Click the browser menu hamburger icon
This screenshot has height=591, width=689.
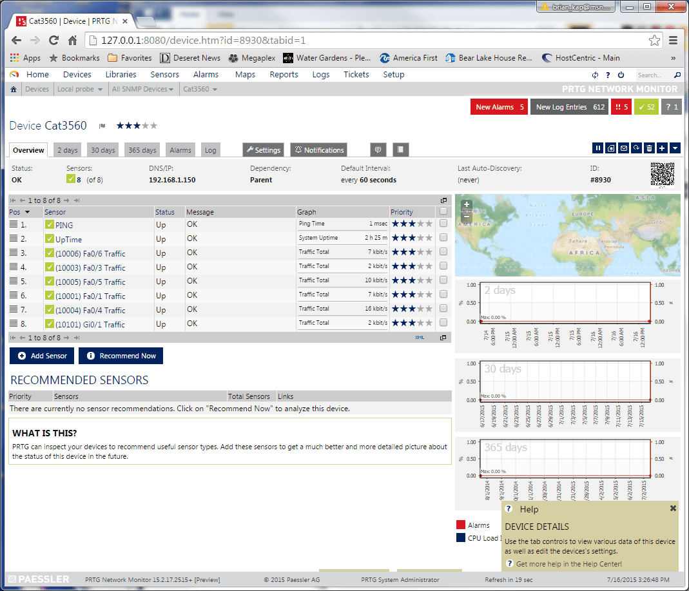pos(673,41)
